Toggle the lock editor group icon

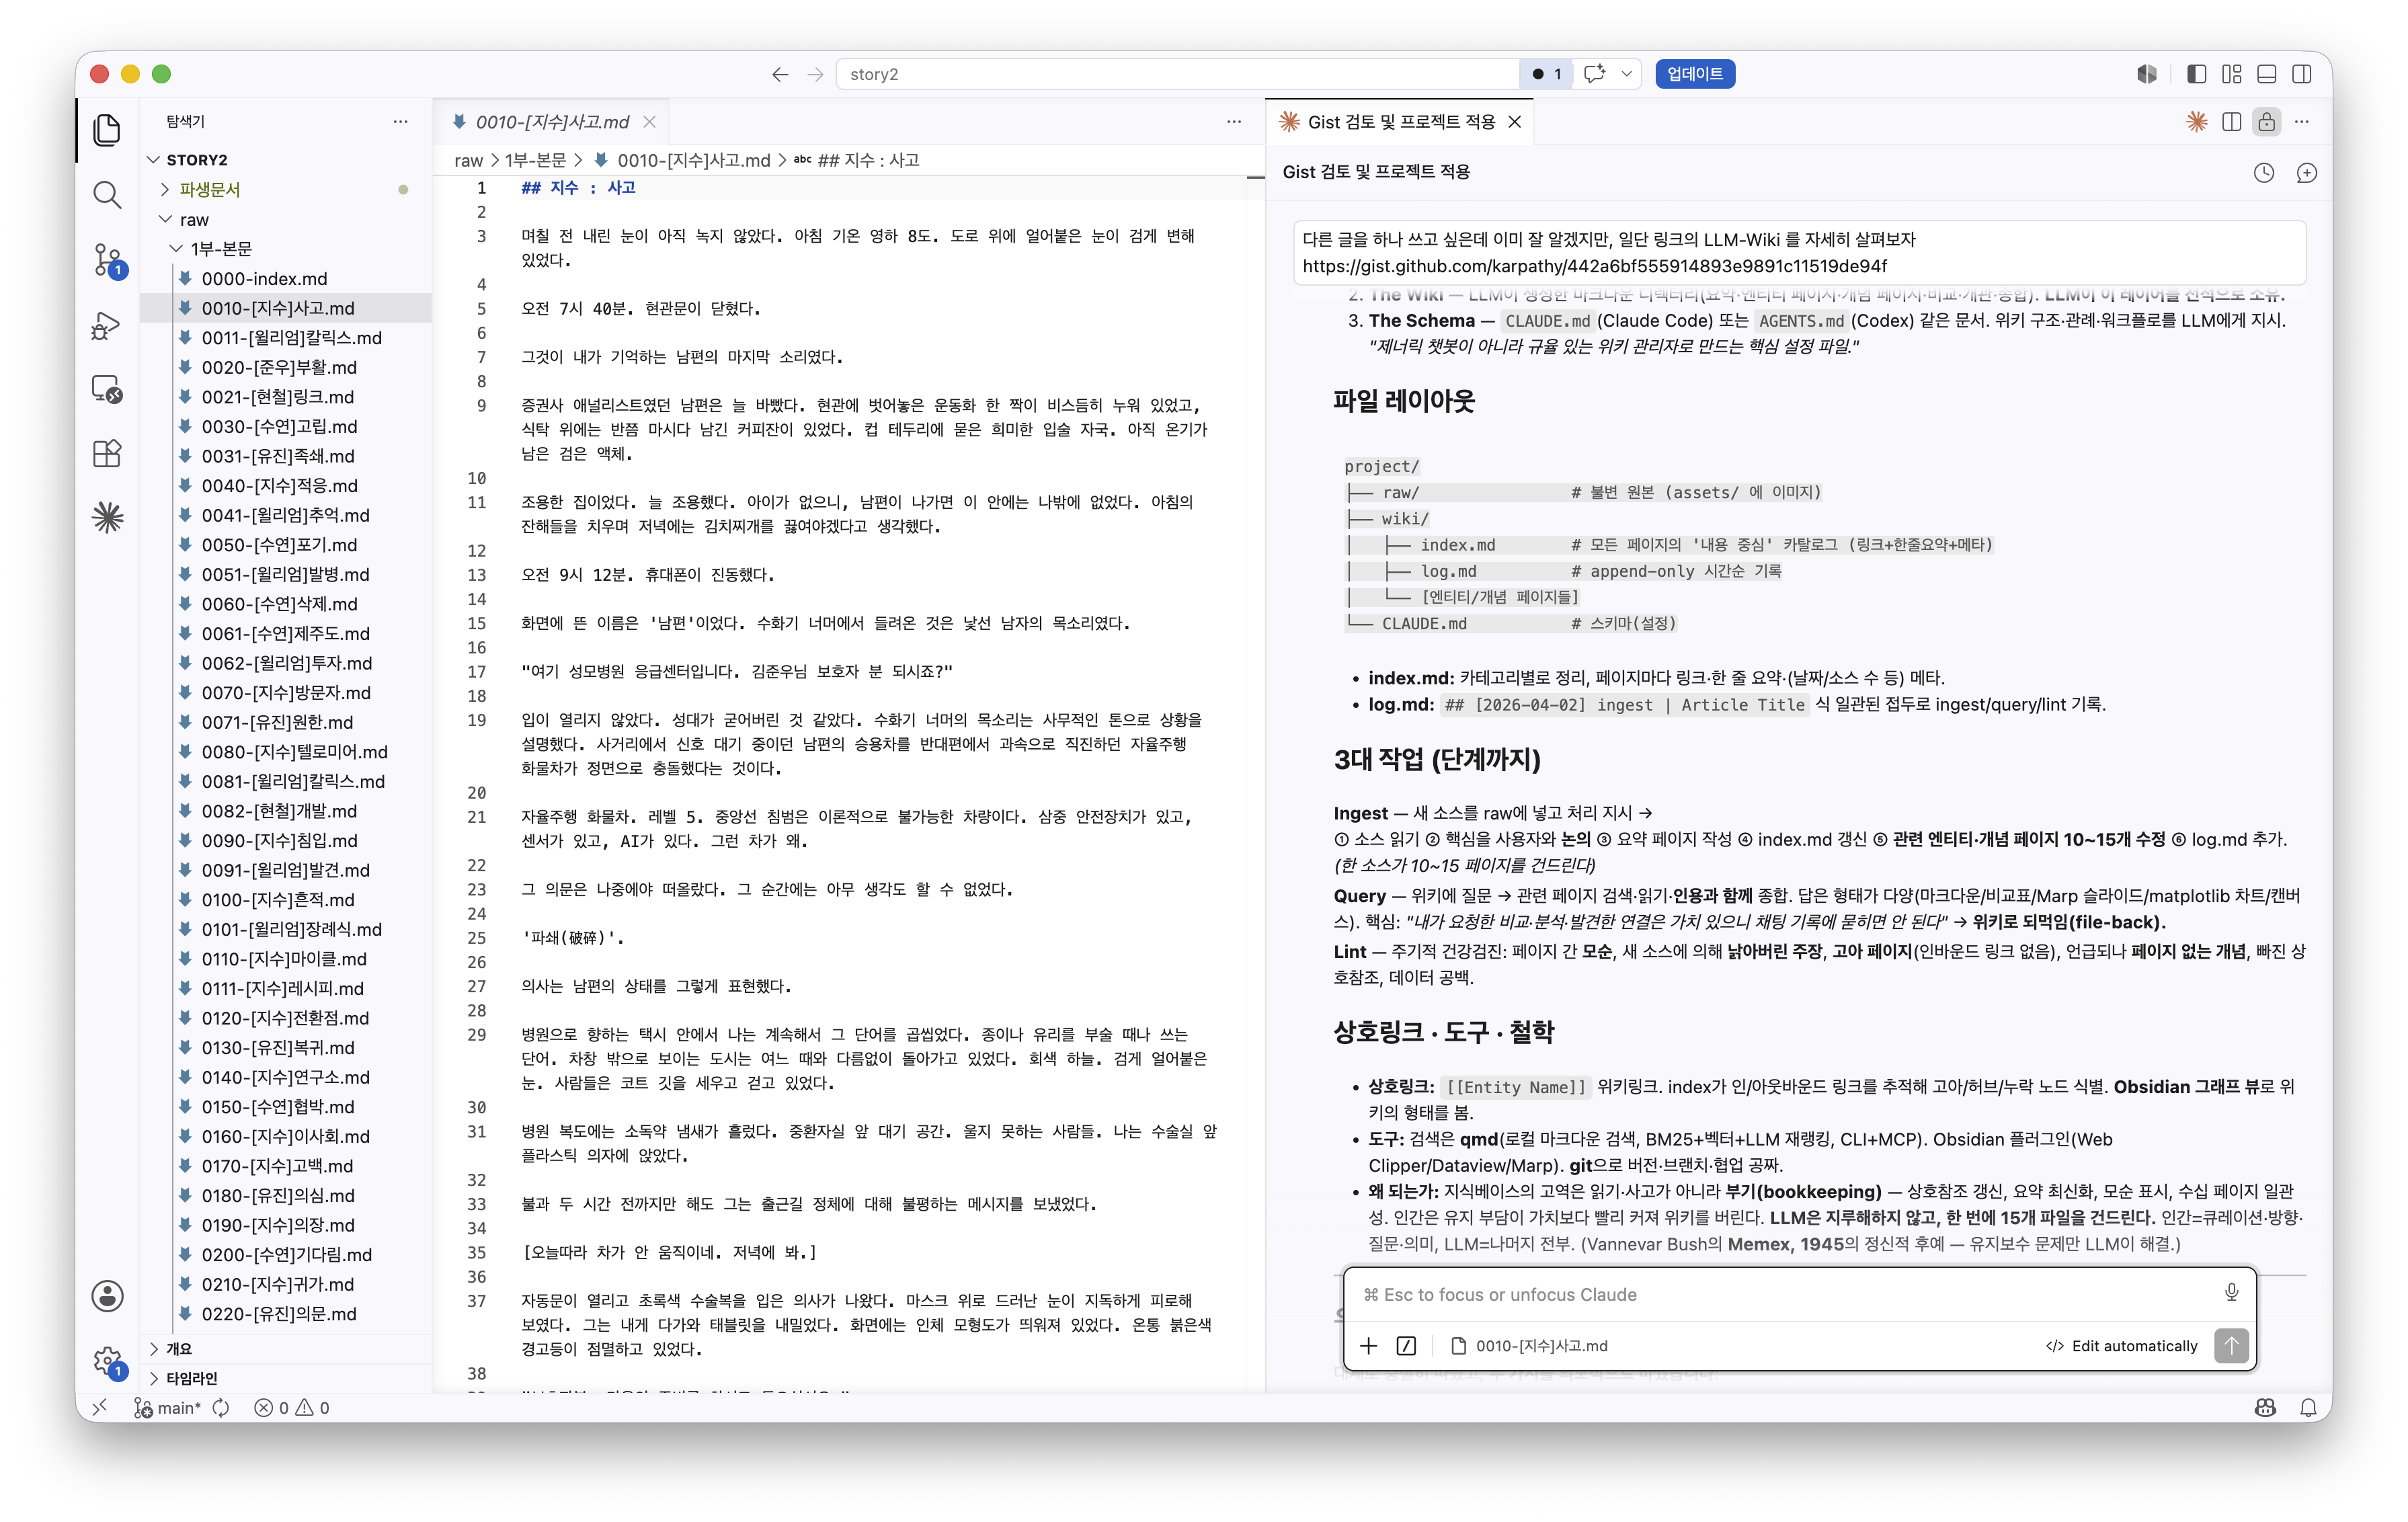pyautogui.click(x=2267, y=122)
